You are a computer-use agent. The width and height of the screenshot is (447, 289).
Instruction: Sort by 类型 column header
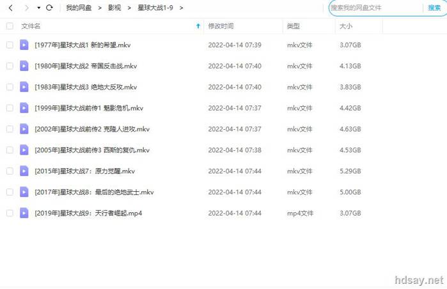[x=293, y=26]
